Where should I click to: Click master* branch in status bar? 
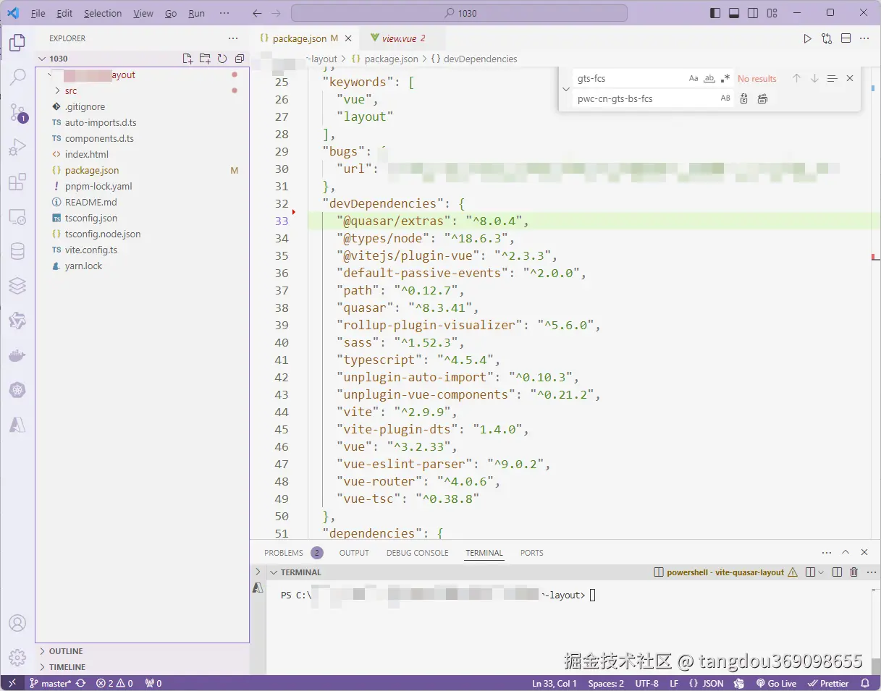50,683
